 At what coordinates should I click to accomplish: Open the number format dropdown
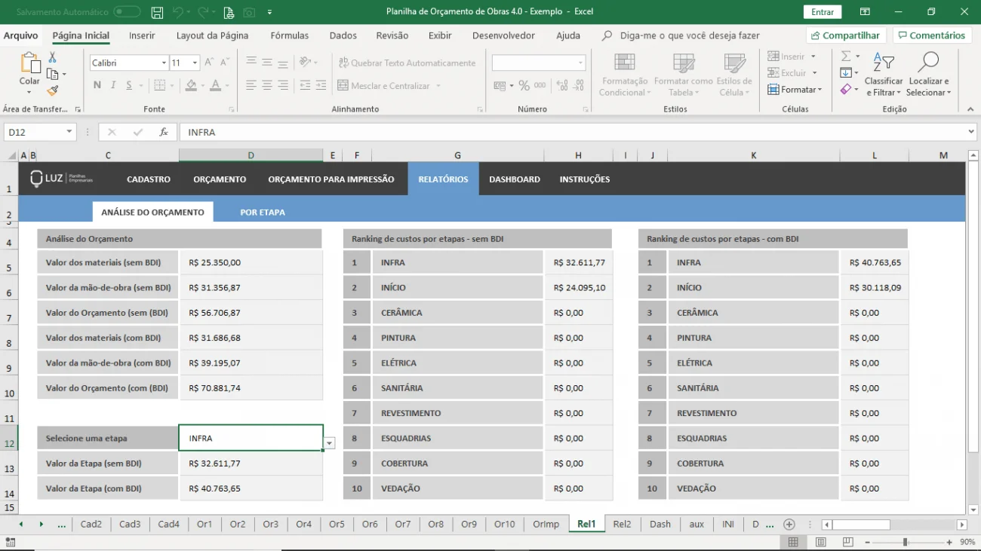coord(580,63)
